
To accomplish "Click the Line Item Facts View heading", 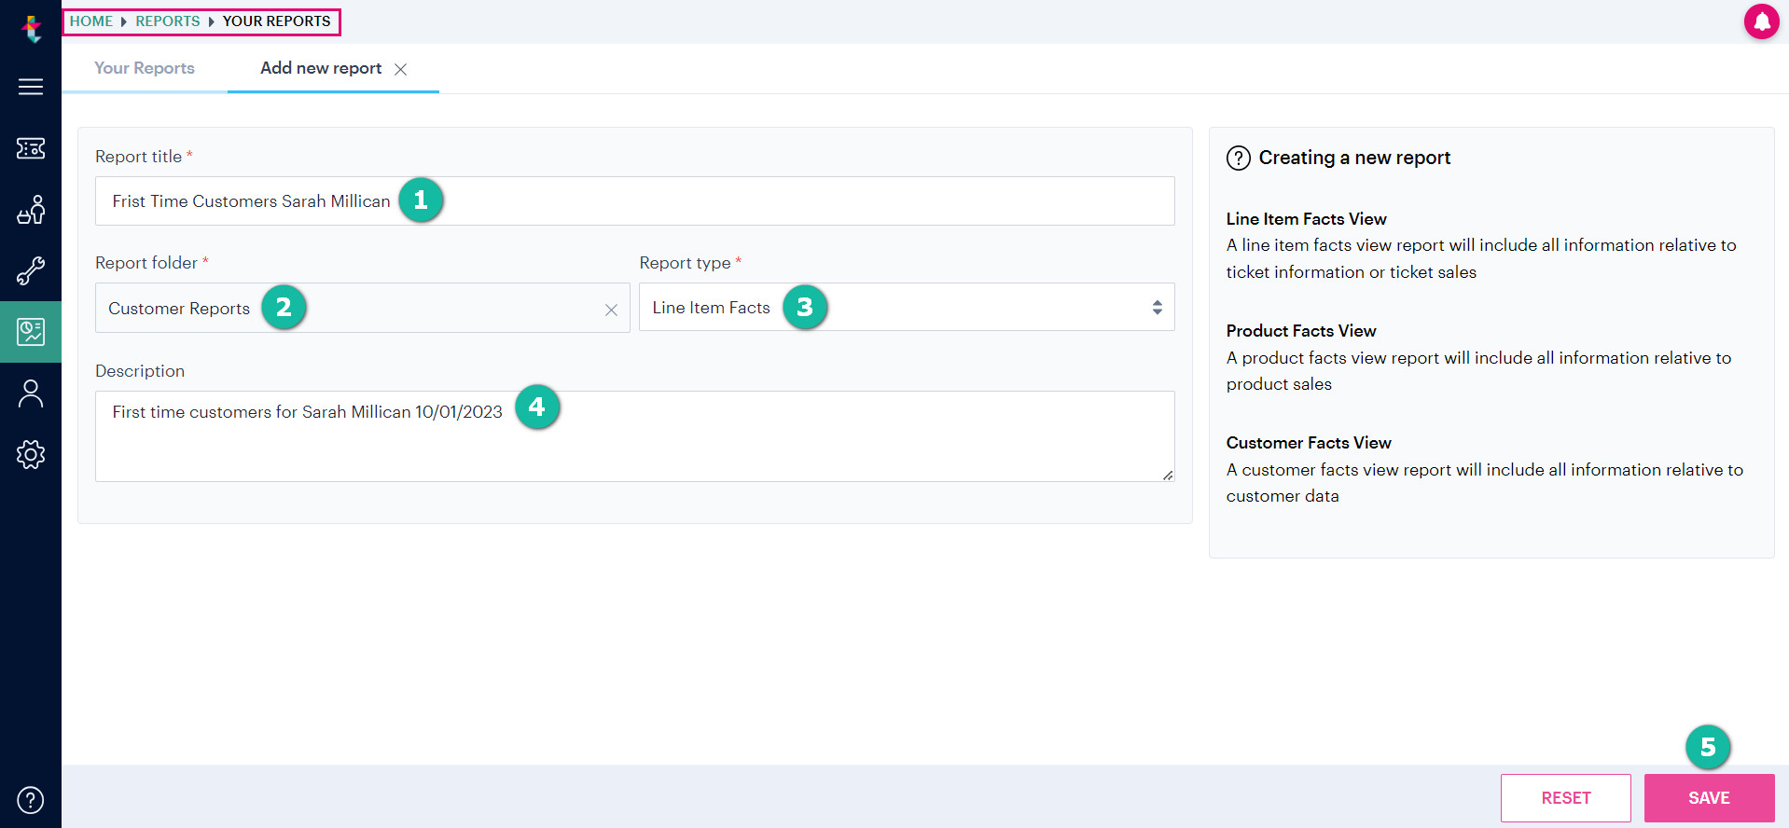I will point(1306,219).
